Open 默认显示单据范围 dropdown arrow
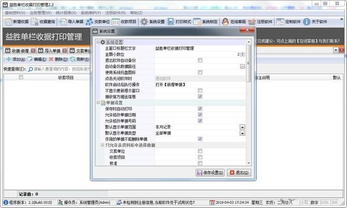Image resolution: width=347 pixels, height=208 pixels. (x=242, y=127)
